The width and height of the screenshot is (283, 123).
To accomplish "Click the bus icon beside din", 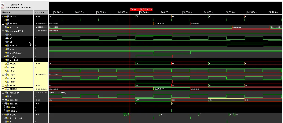I will (7, 114).
